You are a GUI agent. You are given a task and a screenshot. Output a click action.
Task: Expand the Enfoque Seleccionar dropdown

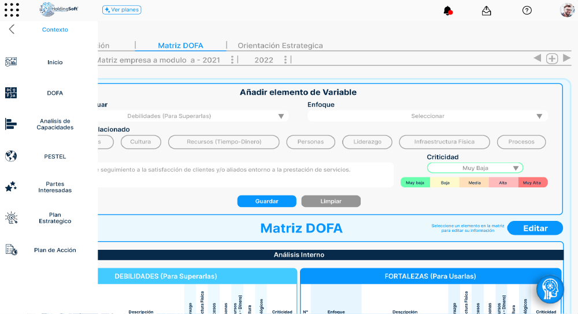pos(428,116)
